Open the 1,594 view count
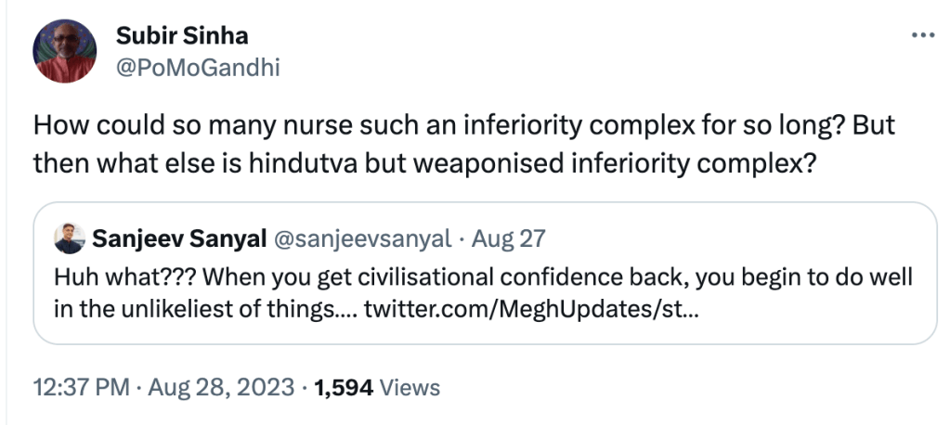 click(x=344, y=387)
